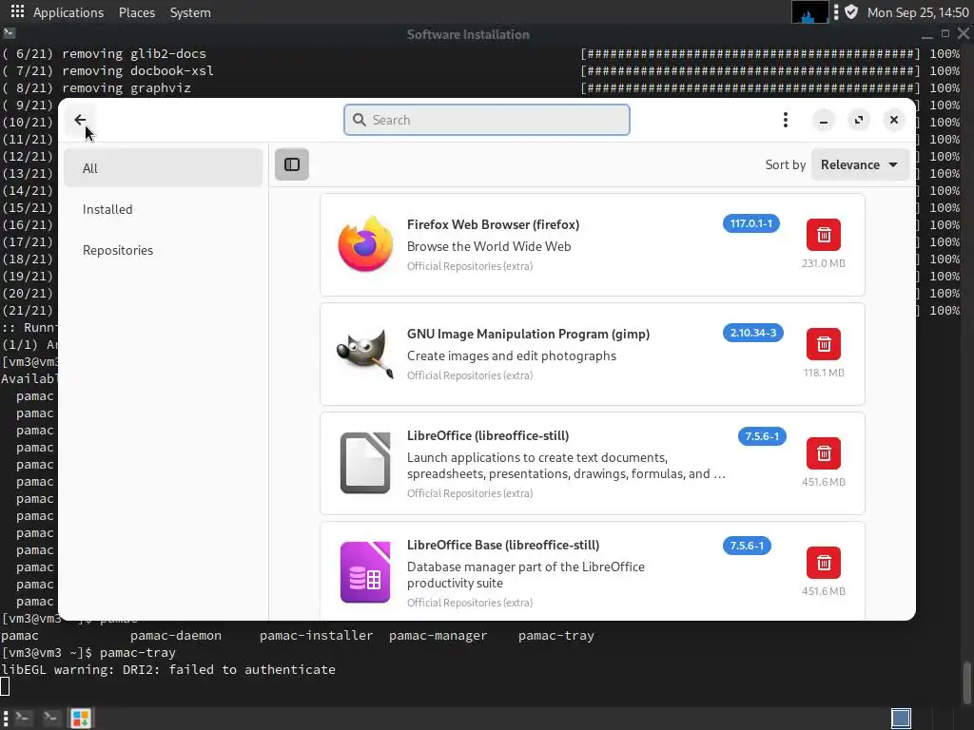Click workspace switcher in bottom panel
Image resolution: width=974 pixels, height=730 pixels.
(x=901, y=719)
